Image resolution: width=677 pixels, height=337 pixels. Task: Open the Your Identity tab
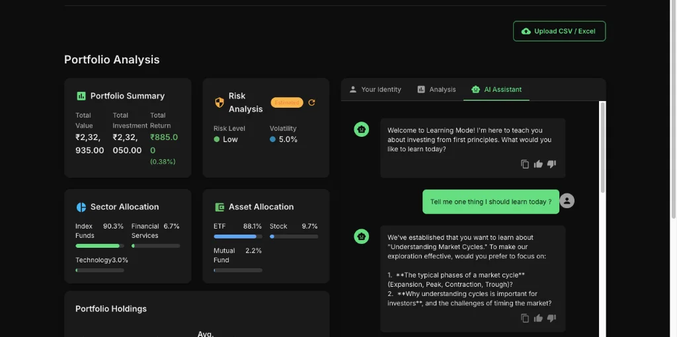tap(376, 89)
